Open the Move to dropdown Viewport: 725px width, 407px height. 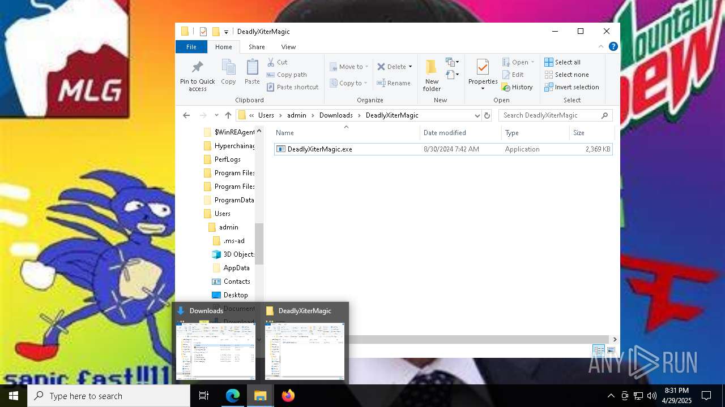tap(349, 67)
